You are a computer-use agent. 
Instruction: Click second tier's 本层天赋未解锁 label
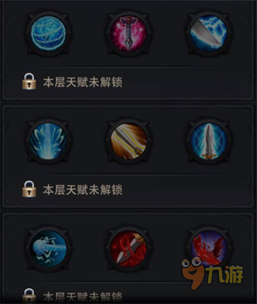pos(83,190)
